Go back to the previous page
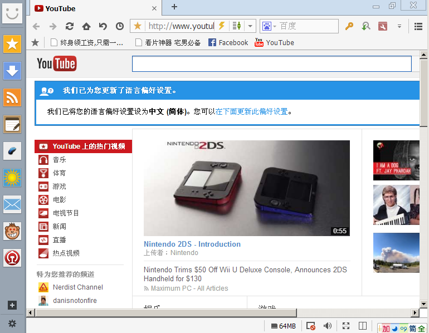 point(36,26)
